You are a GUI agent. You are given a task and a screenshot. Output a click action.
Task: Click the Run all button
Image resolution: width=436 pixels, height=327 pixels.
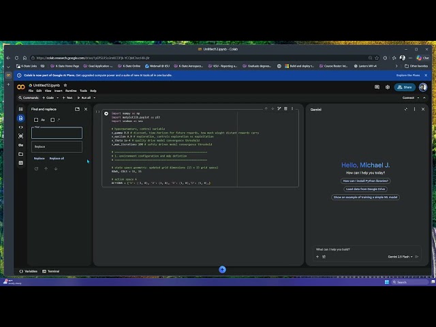click(84, 98)
